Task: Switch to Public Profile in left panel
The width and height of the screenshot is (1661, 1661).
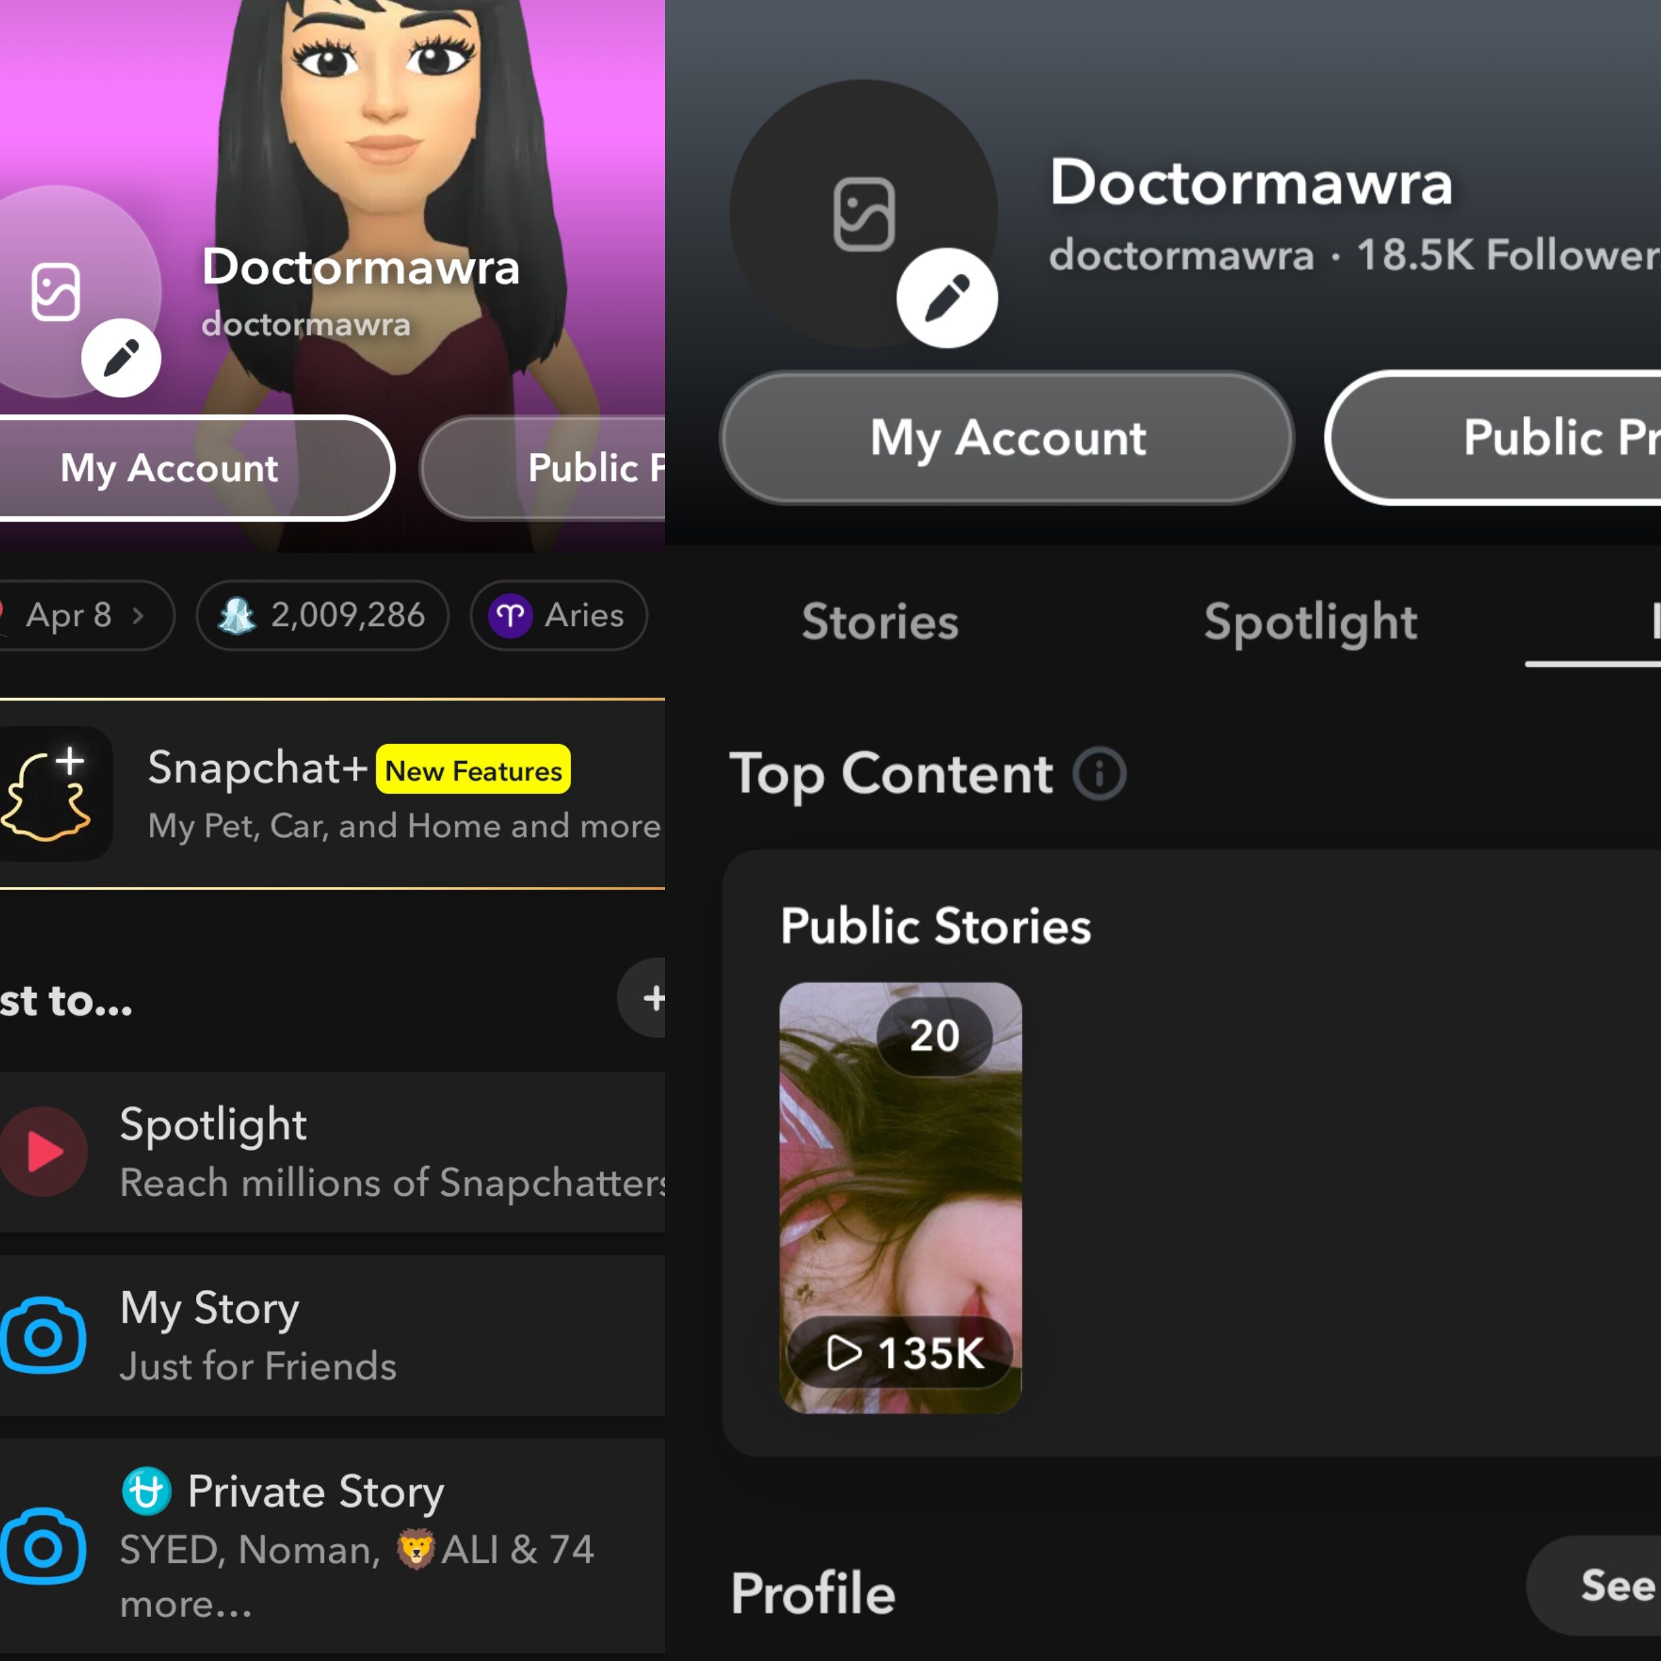Action: tap(543, 468)
